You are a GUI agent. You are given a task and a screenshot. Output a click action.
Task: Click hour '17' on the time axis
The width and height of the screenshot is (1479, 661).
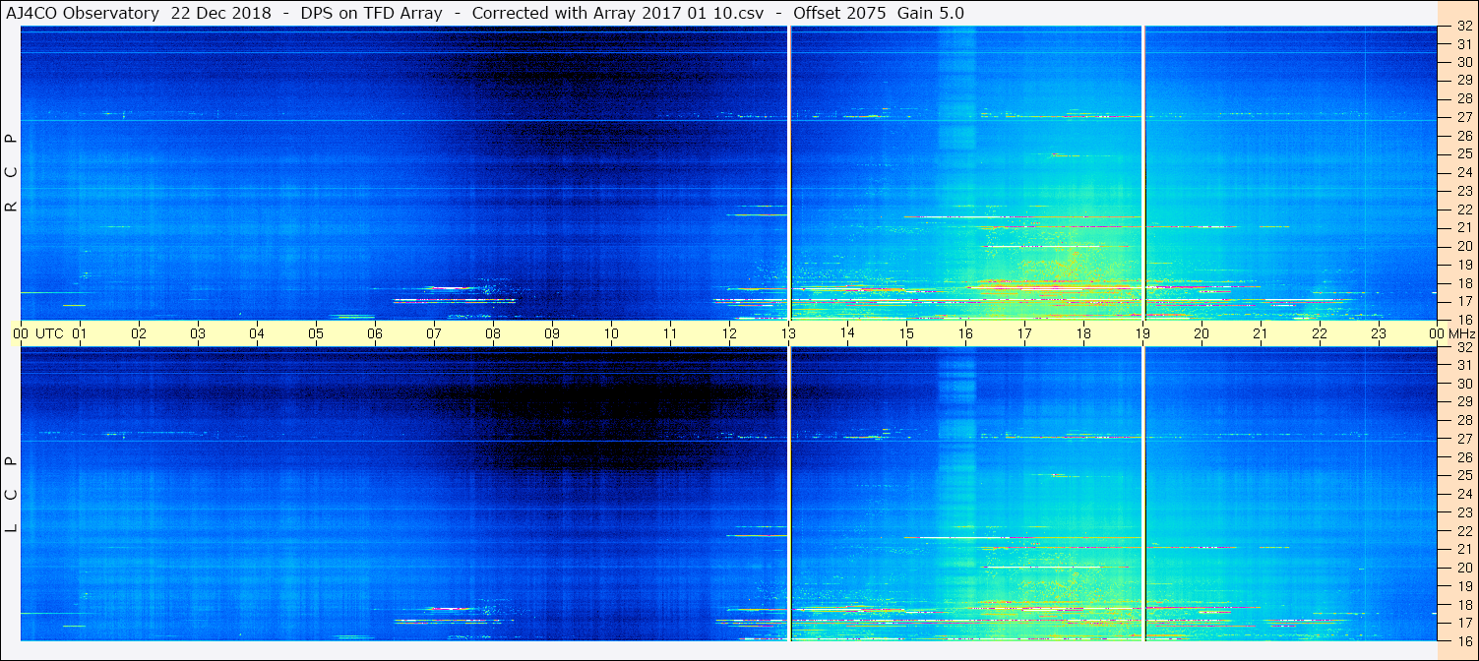pos(1024,333)
